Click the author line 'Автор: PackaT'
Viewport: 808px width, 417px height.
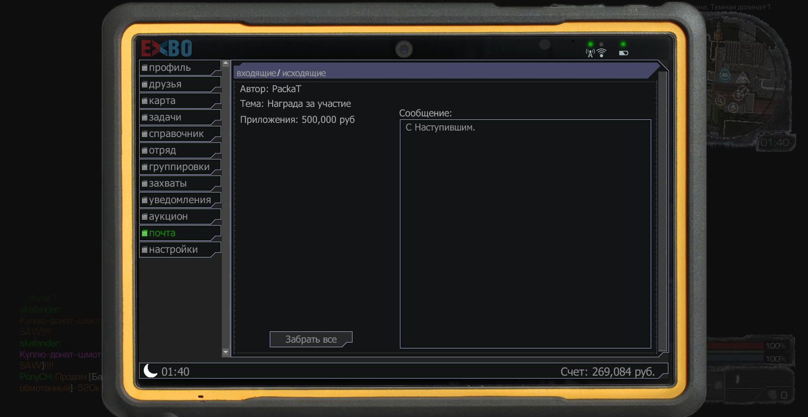coord(270,89)
